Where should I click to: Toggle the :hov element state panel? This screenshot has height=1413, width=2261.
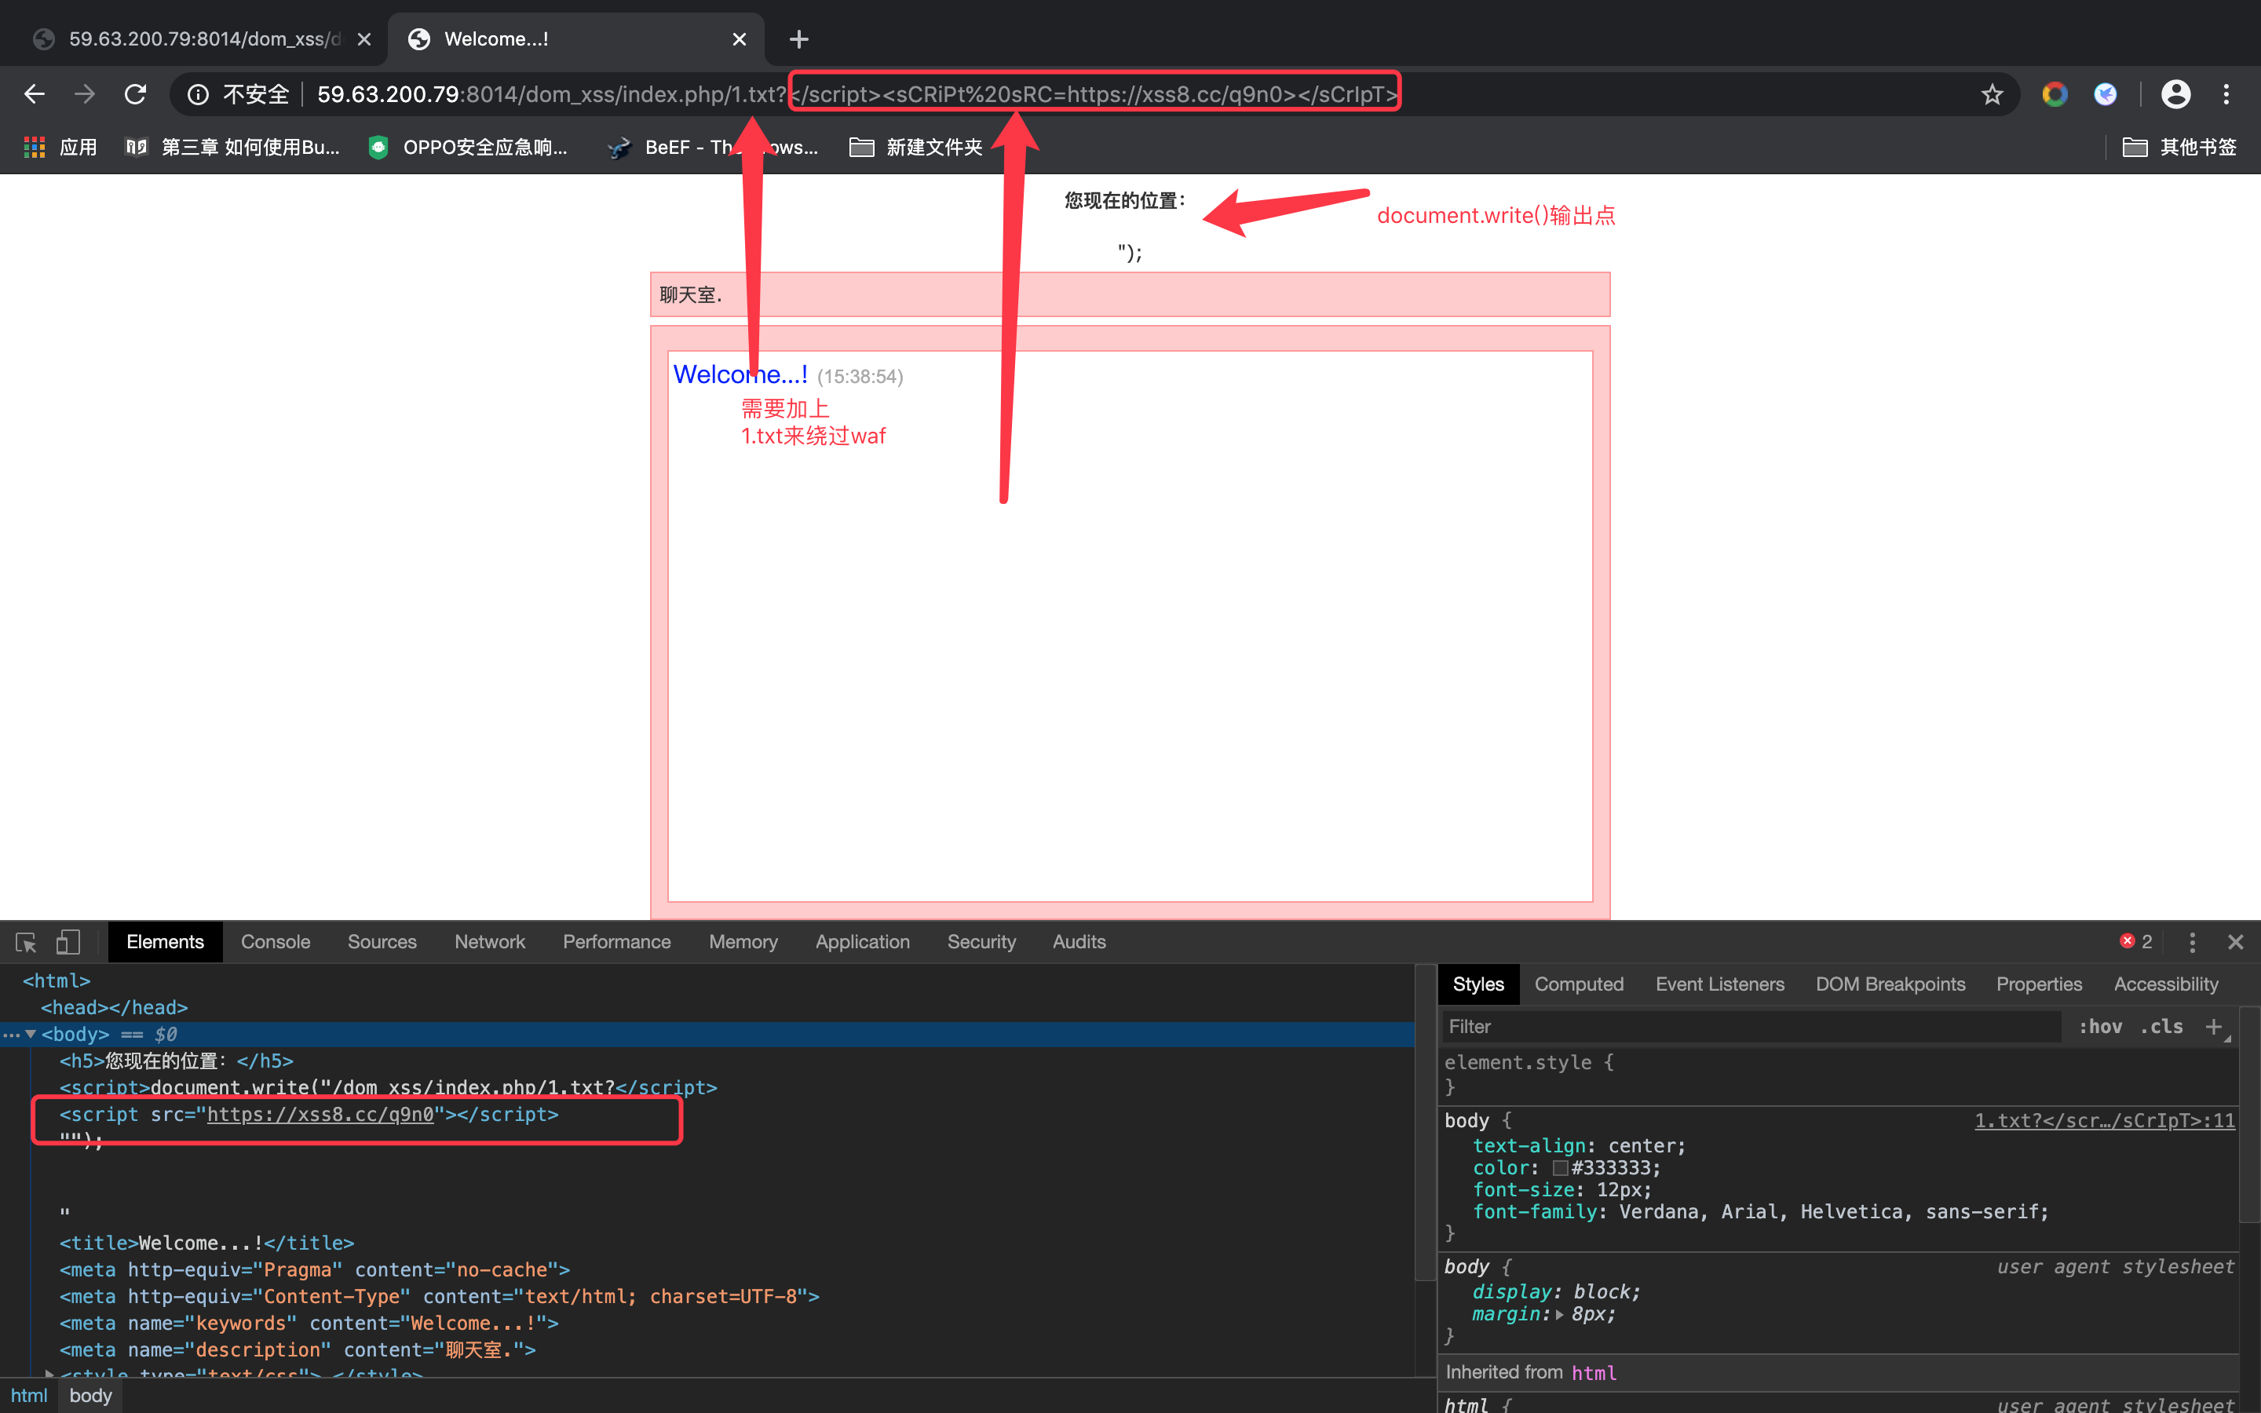[x=2099, y=1026]
